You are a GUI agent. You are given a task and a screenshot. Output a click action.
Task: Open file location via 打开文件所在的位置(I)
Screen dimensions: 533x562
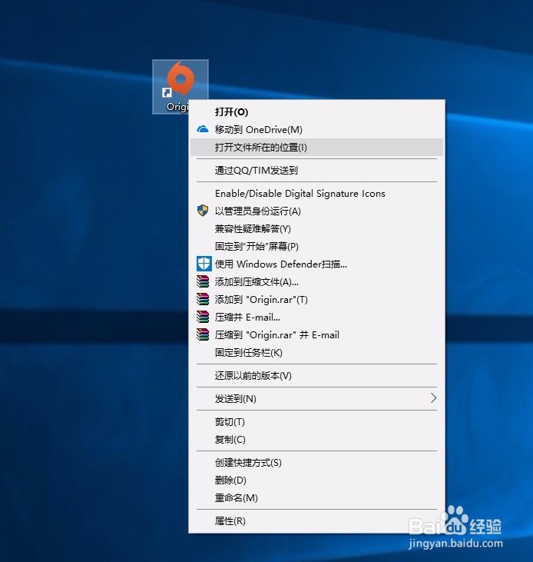pos(316,148)
